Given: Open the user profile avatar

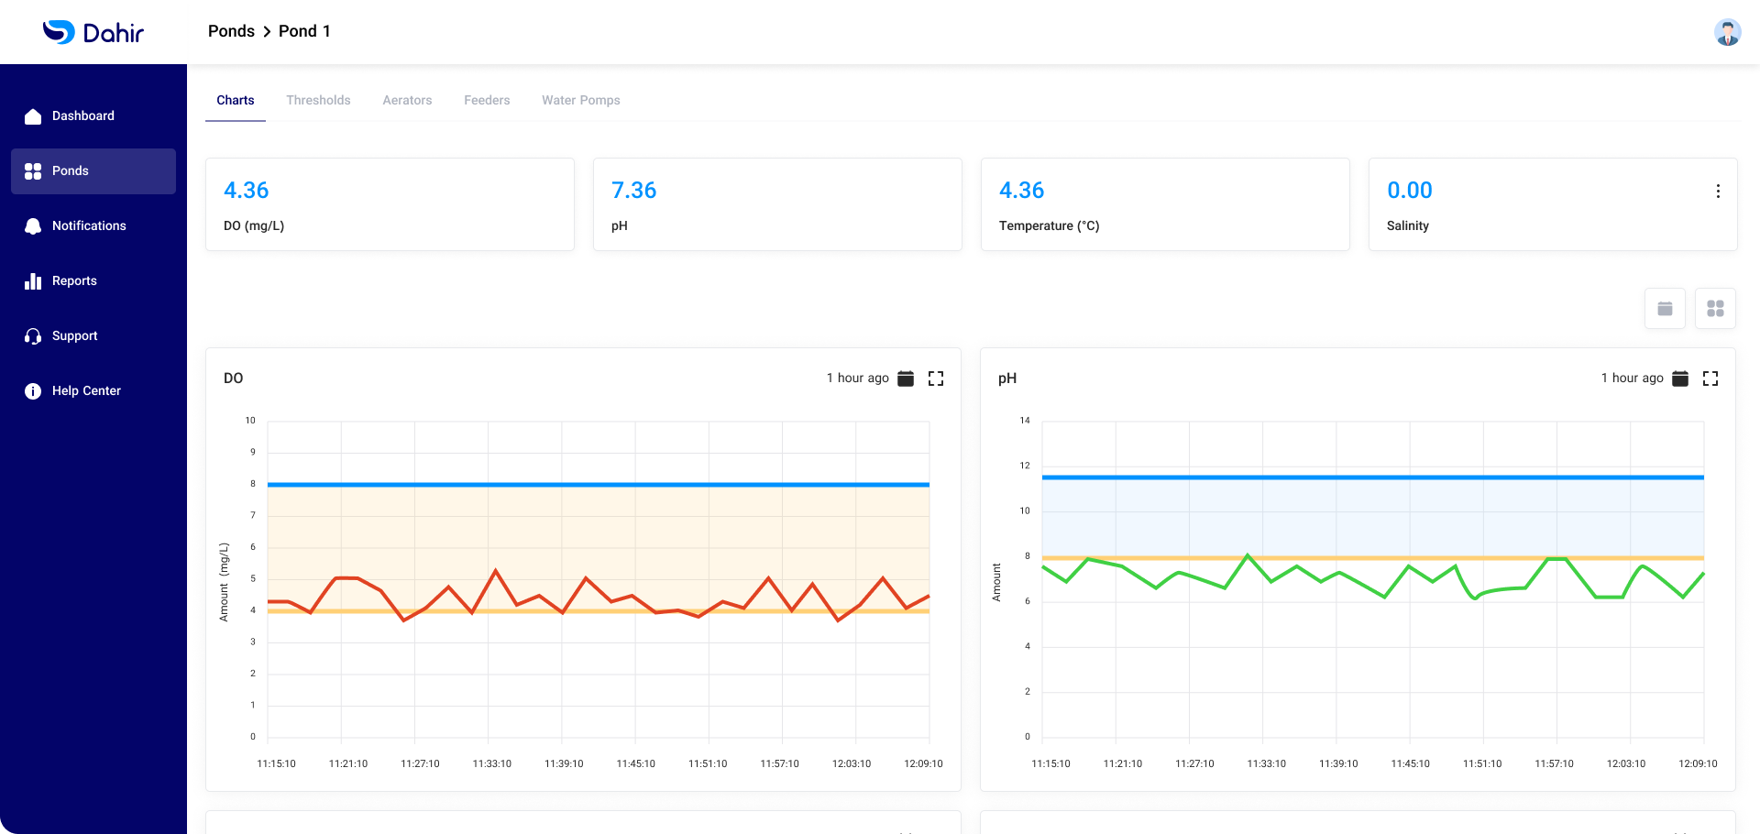Looking at the screenshot, I should click(1727, 32).
